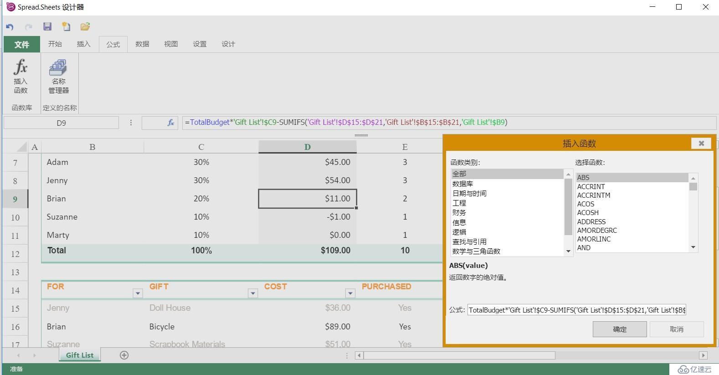Select the Gift List sheet tab
The image size is (719, 375).
80,355
